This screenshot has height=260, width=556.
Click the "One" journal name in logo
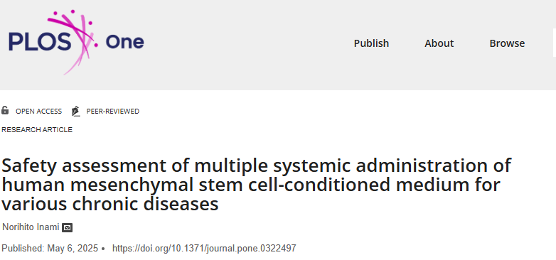(124, 42)
